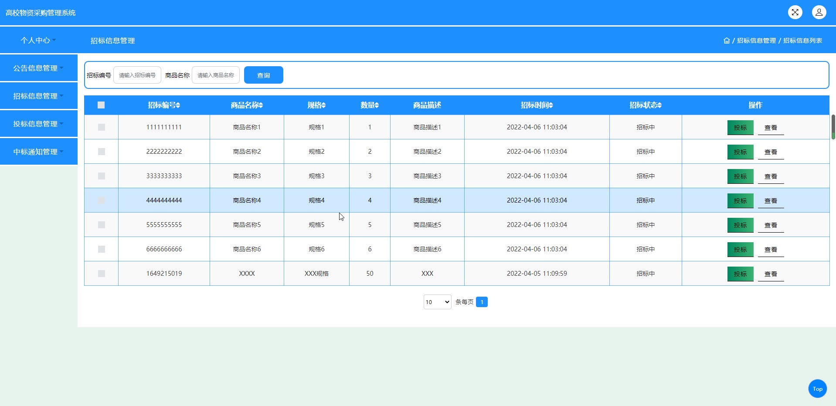Click 查看 for row 1111111111
The height and width of the screenshot is (406, 836).
pyautogui.click(x=771, y=128)
